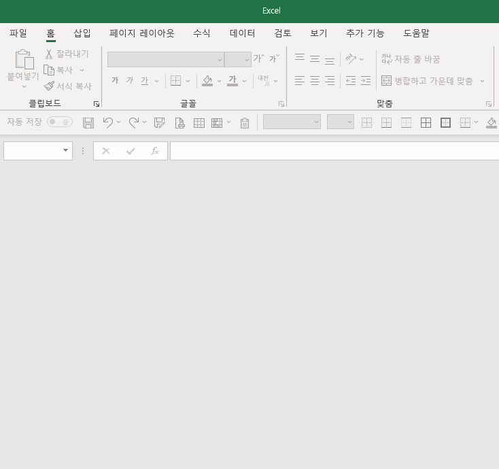Click the Save floppy disk icon
Viewport: 499px width, 469px height.
point(88,122)
